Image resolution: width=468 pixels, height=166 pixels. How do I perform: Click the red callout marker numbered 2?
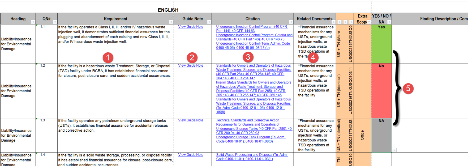tap(192, 57)
